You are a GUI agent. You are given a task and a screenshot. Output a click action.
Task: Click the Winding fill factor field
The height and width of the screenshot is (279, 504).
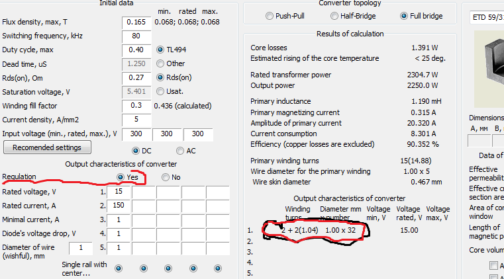click(x=136, y=106)
